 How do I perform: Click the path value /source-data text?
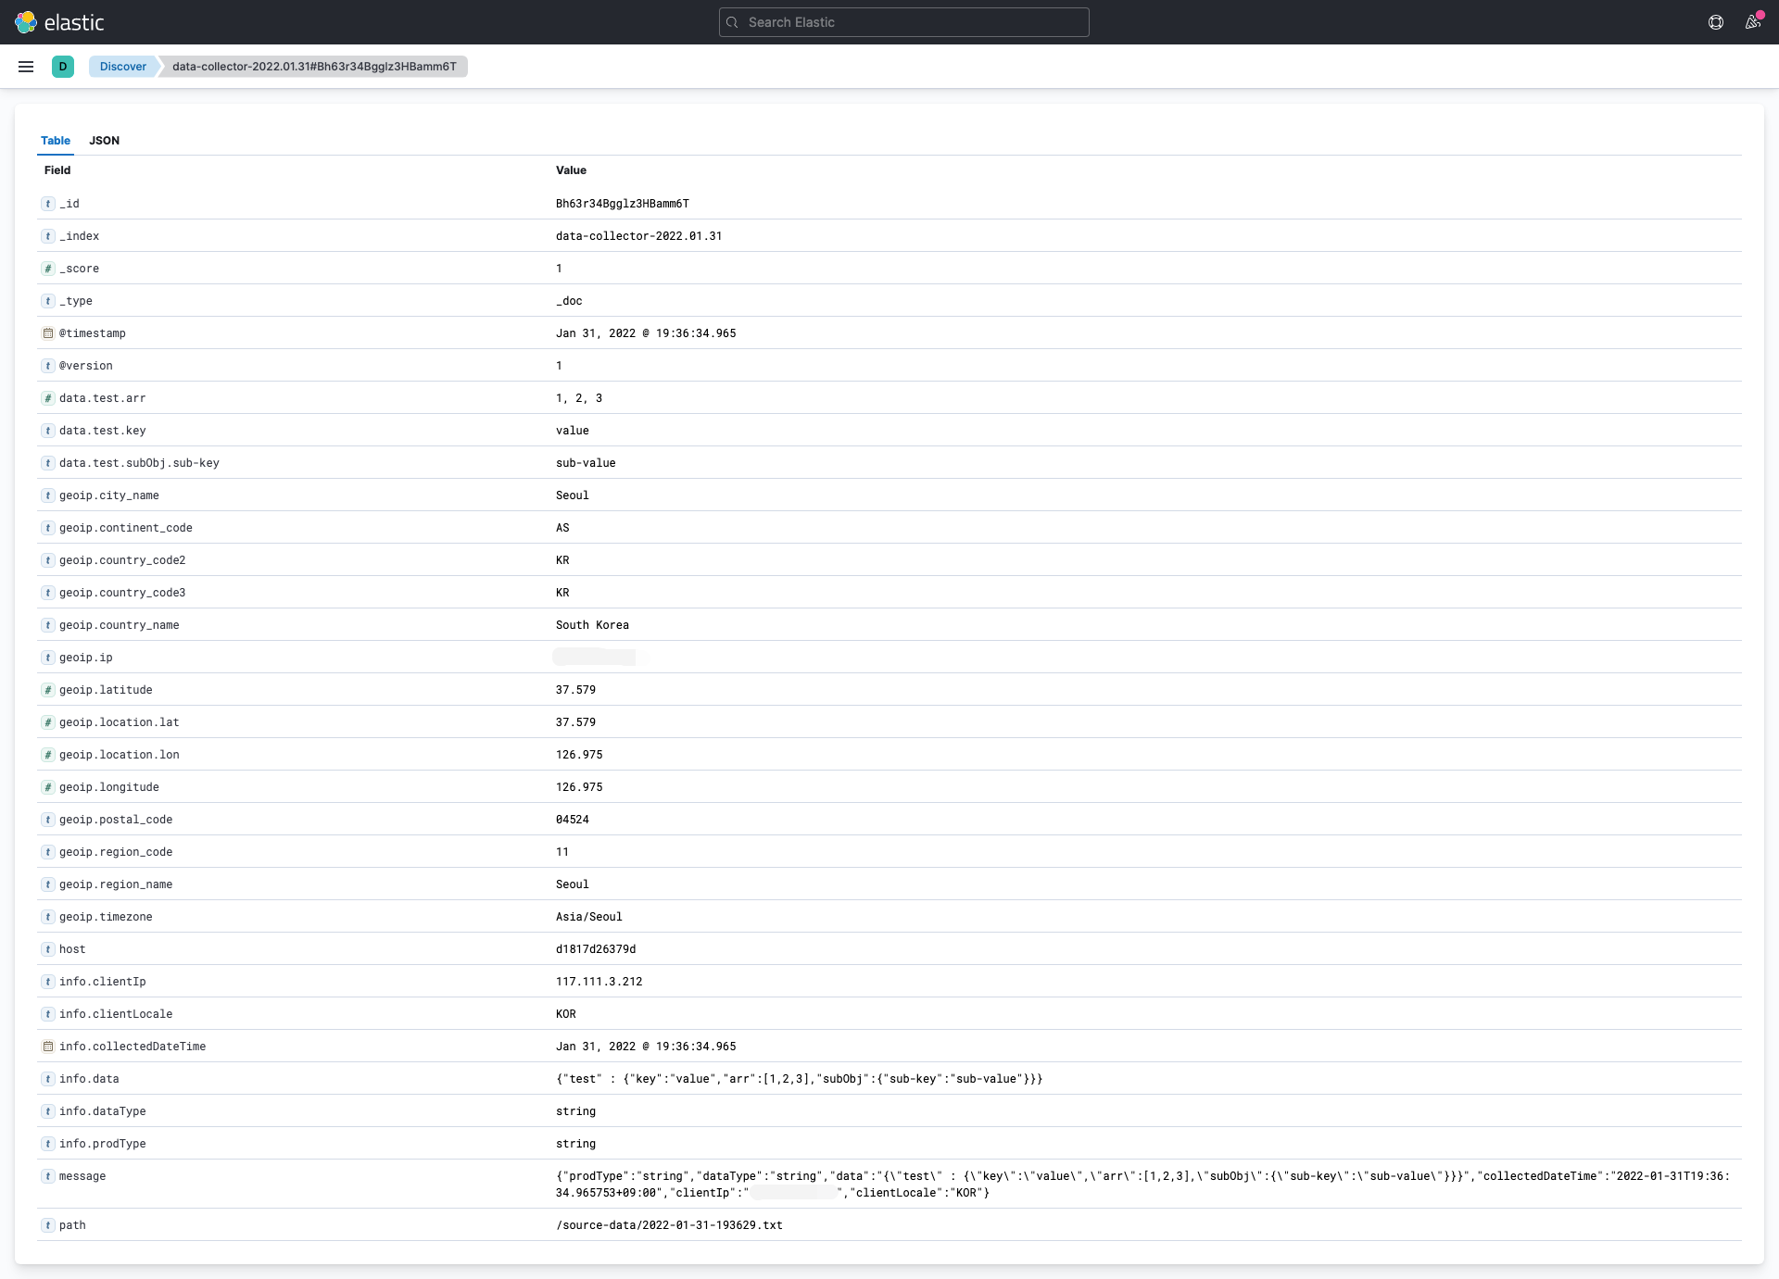point(669,1225)
